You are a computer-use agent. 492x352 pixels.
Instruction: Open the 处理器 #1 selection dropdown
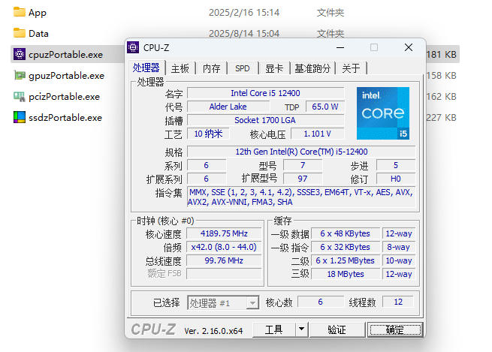[223, 302]
